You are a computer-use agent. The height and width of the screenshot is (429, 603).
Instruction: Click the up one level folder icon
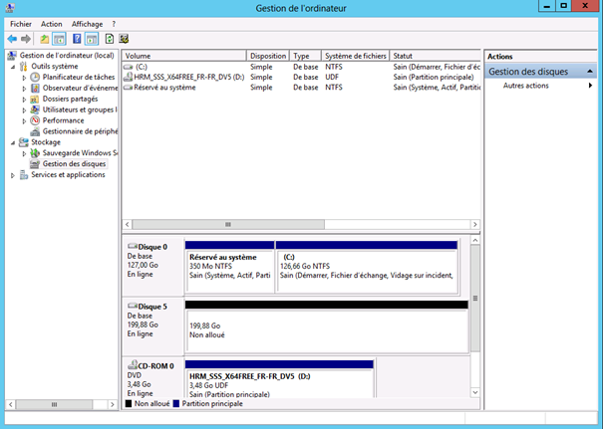(x=44, y=39)
